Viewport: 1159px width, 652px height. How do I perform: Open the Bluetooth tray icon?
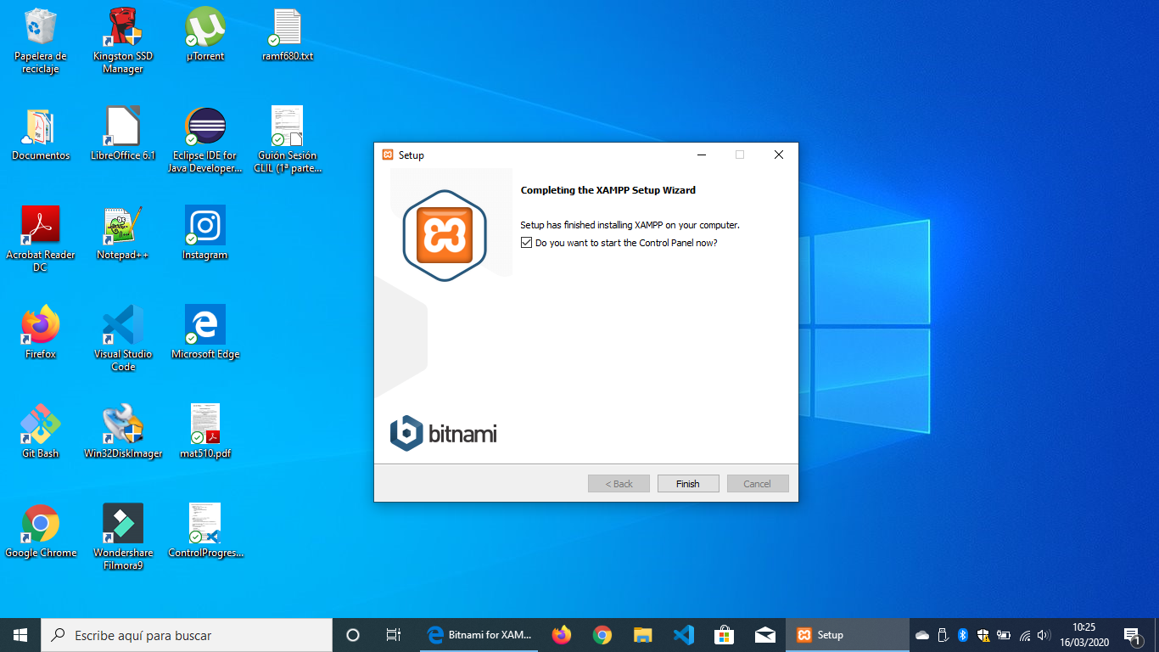tap(963, 635)
